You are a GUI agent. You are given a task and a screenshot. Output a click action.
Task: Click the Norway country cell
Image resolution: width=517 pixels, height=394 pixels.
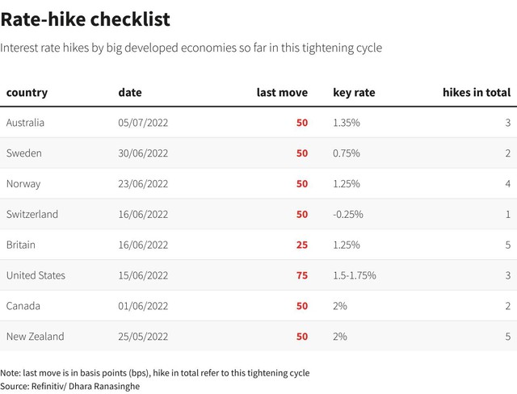coord(23,184)
